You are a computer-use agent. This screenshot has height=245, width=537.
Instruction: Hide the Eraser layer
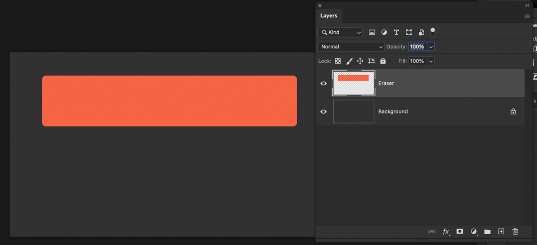(x=324, y=83)
